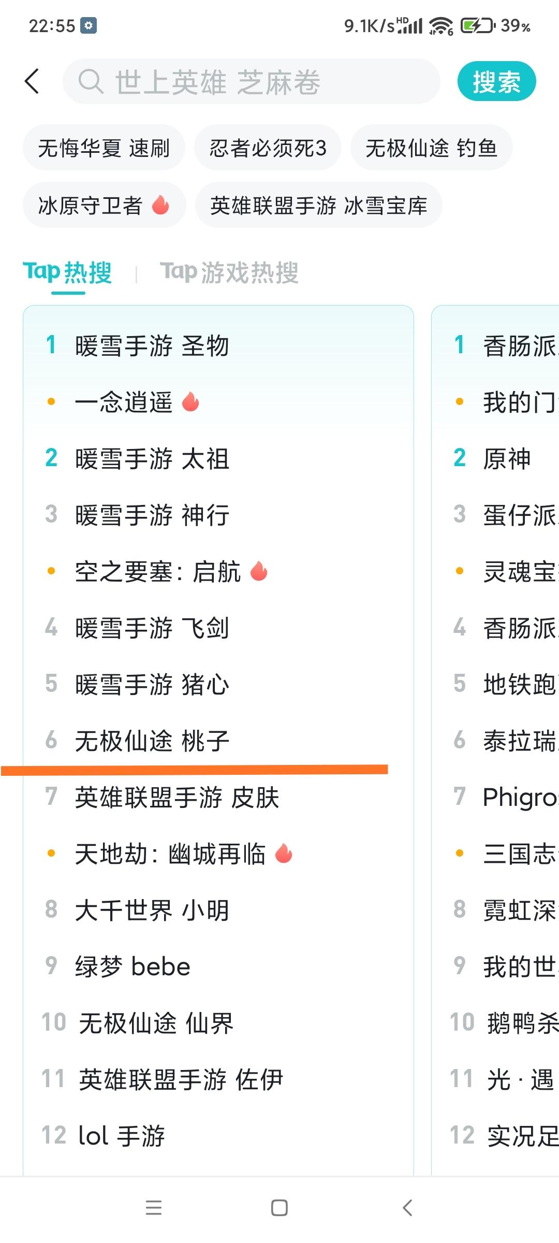559x1243 pixels.
Task: Open the hot flame icon beside 一念逍遥
Action: click(x=190, y=401)
